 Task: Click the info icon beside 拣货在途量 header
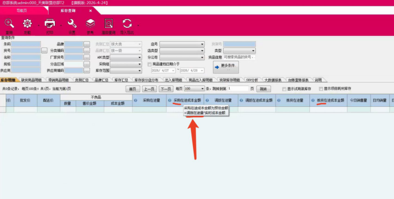tap(279, 101)
